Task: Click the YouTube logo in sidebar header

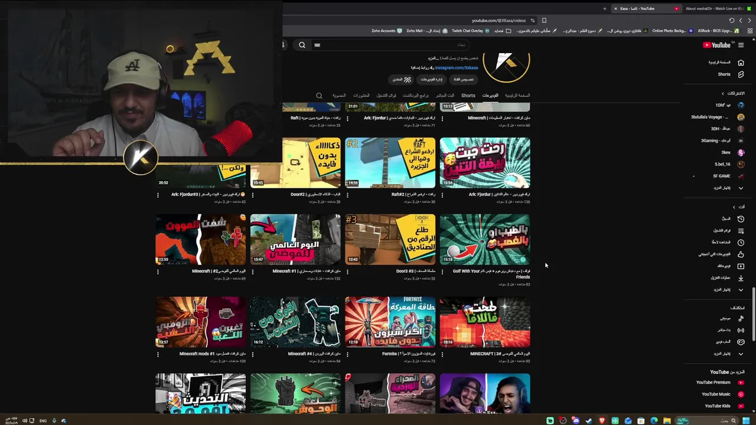Action: point(716,45)
